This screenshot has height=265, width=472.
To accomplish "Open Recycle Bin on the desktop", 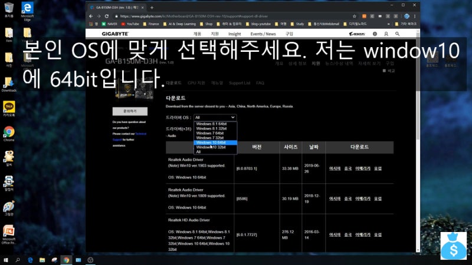I will [9, 9].
